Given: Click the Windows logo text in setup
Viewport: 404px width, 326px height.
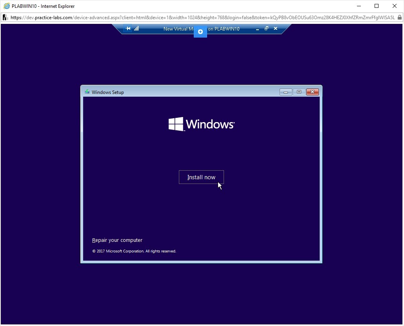Looking at the screenshot, I should (202, 124).
